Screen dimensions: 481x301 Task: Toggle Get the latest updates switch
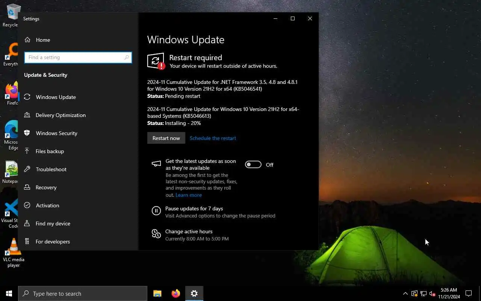[253, 164]
